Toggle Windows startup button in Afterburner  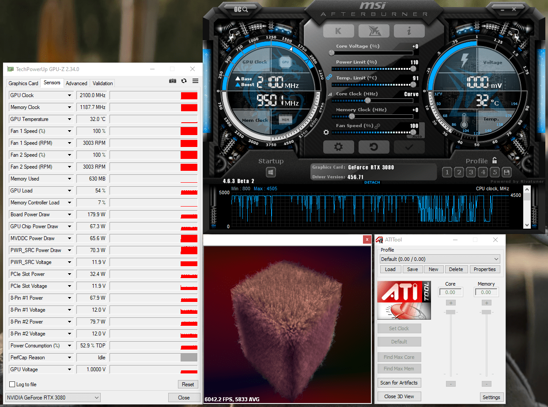(271, 173)
